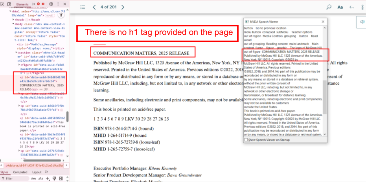
Task: Click the '4 of 201' page indicator
Action: coord(109,7)
